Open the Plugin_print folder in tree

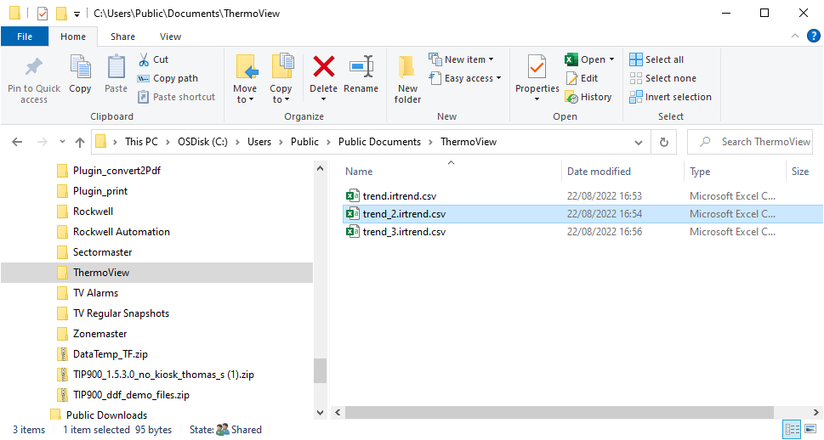(99, 191)
